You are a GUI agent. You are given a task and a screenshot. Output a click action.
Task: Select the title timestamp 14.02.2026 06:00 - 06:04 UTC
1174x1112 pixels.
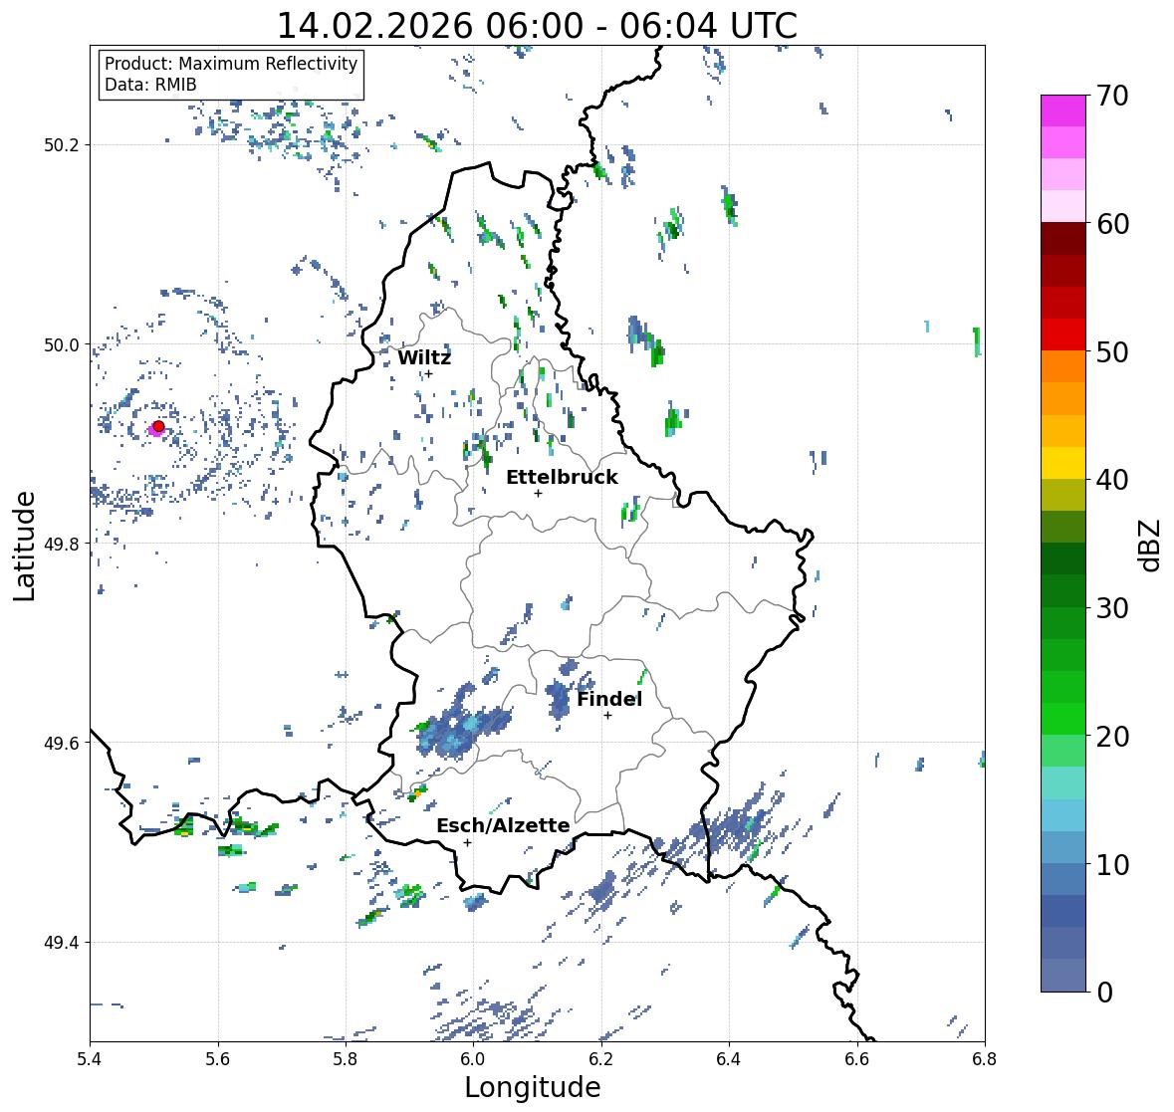pyautogui.click(x=537, y=26)
